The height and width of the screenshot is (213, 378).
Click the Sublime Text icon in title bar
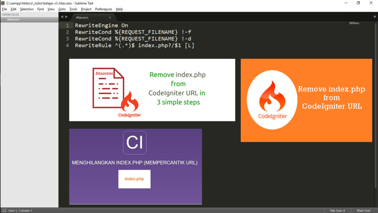click(x=3, y=3)
